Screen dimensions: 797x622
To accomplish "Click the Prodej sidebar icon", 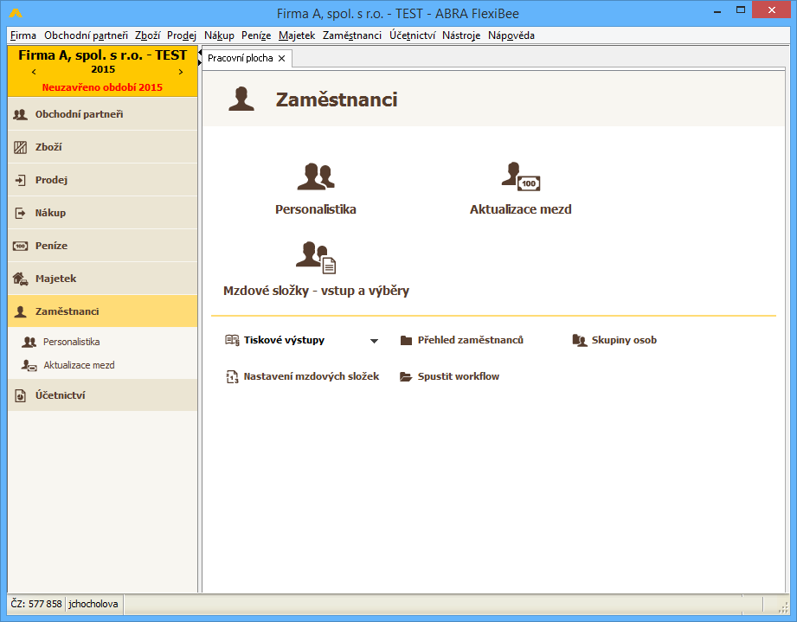I will point(20,180).
